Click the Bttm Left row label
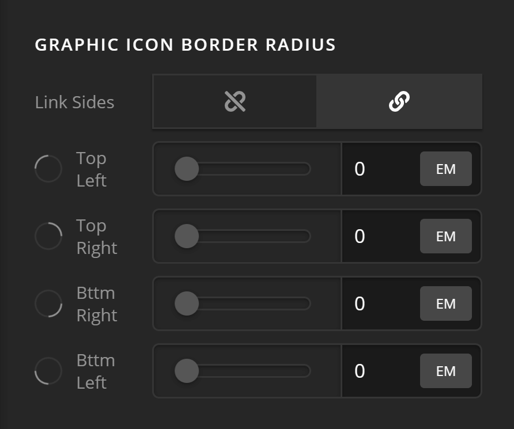The width and height of the screenshot is (514, 429). (x=95, y=371)
